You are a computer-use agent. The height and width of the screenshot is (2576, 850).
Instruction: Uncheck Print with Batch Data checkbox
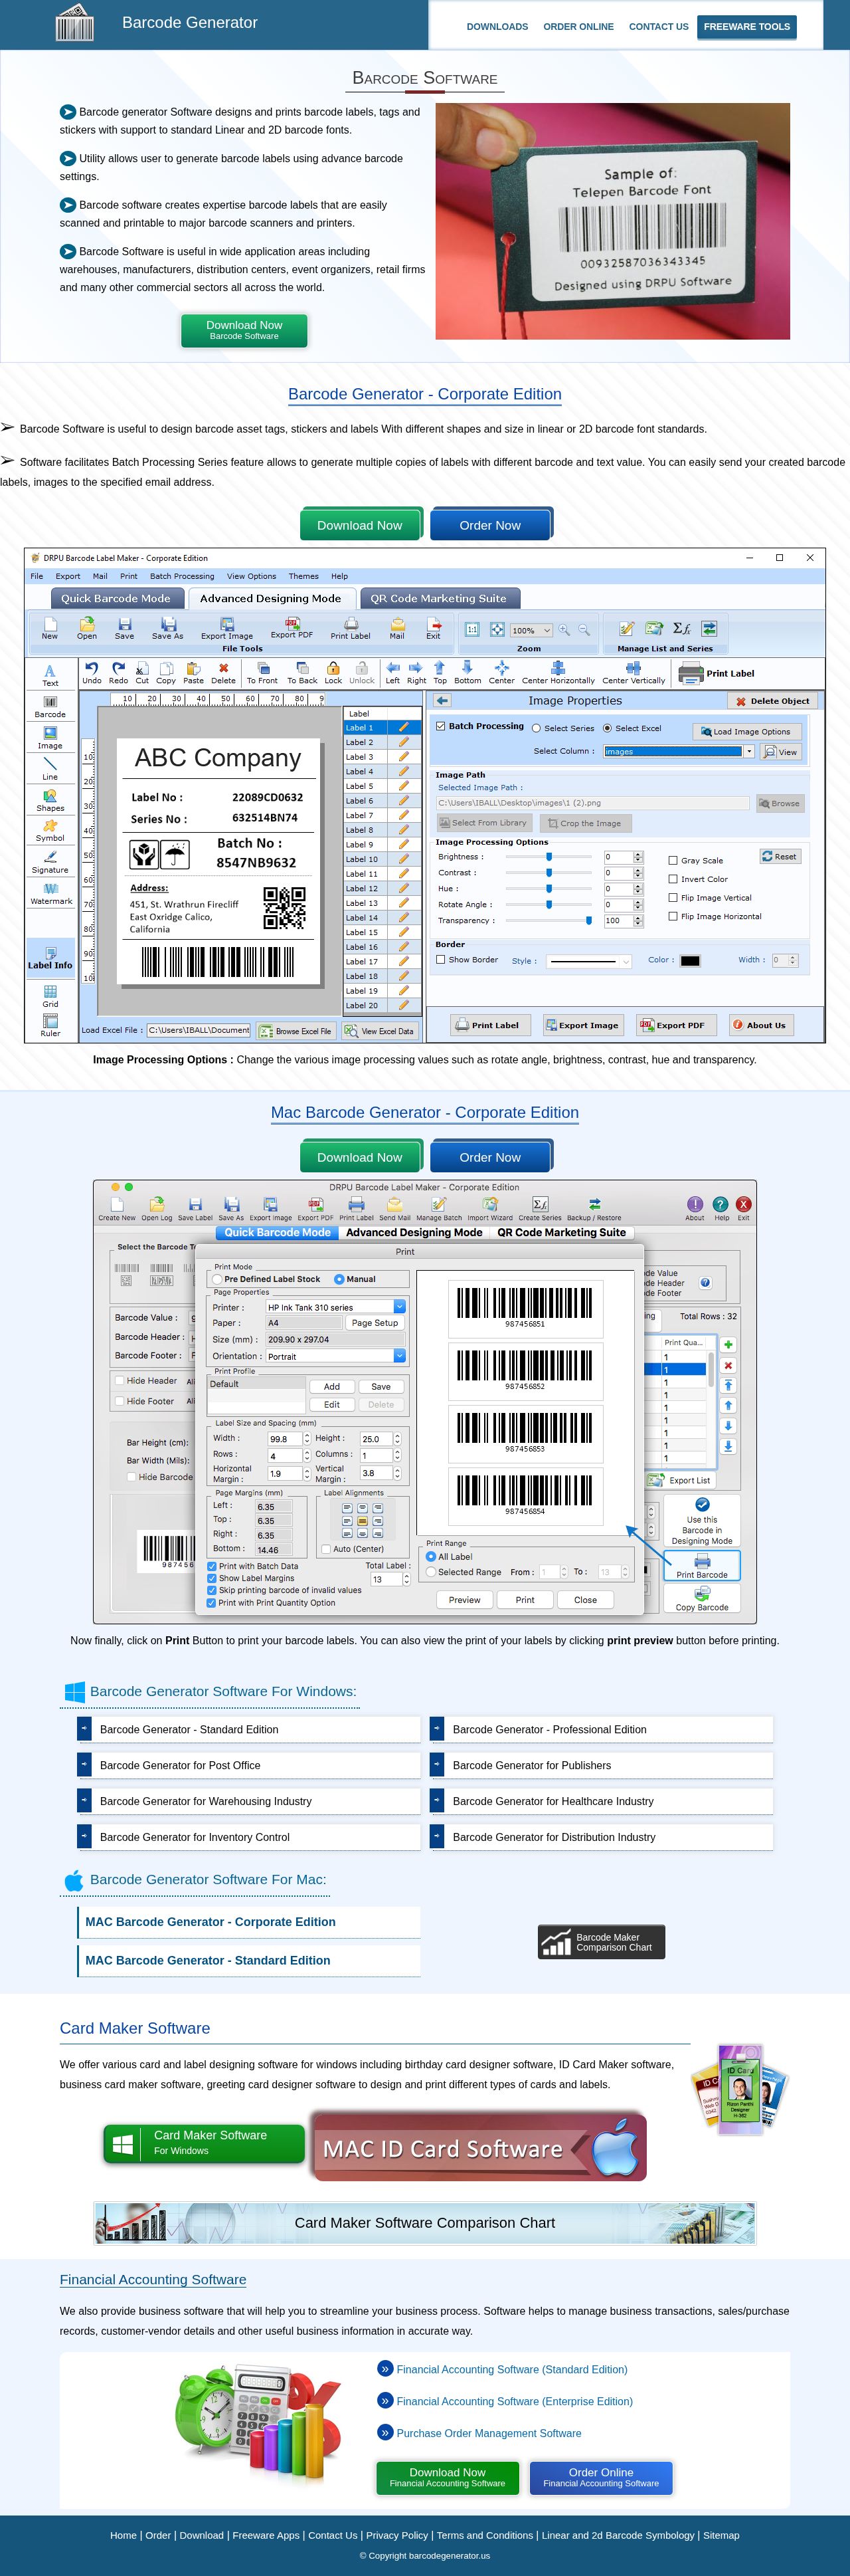coord(212,1566)
